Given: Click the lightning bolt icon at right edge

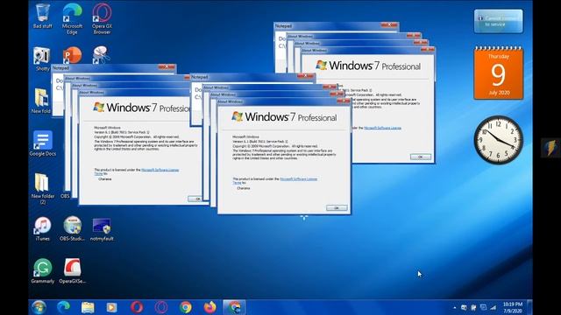Looking at the screenshot, I should pos(550,148).
